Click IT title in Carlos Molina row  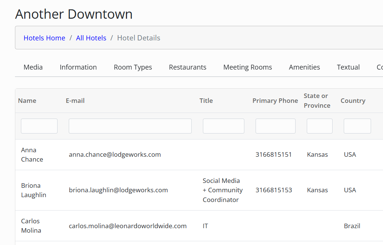coord(205,226)
